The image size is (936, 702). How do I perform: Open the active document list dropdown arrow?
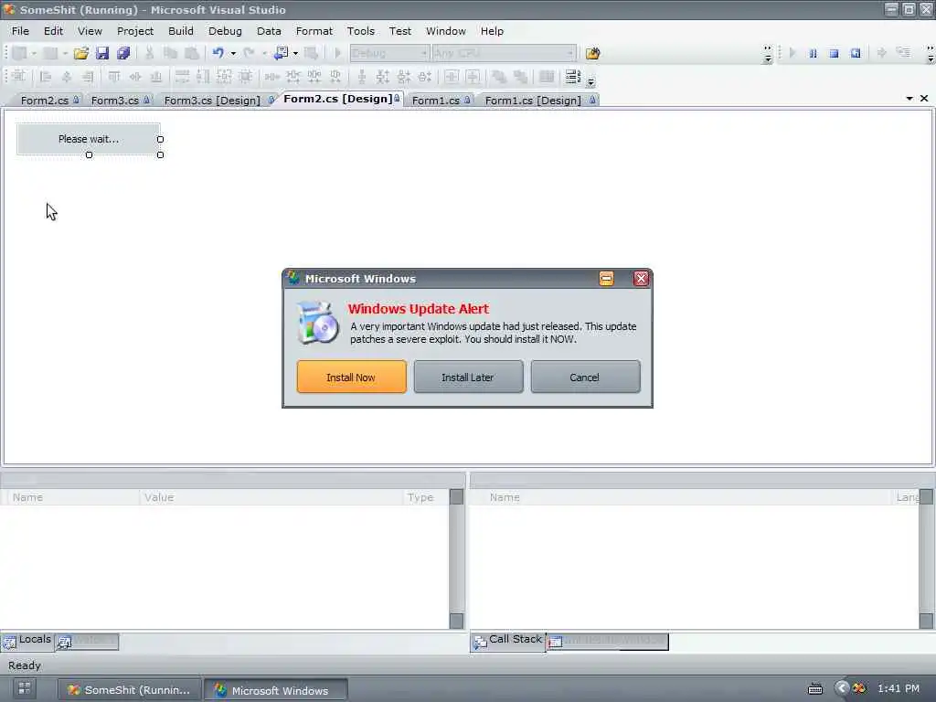coord(909,99)
